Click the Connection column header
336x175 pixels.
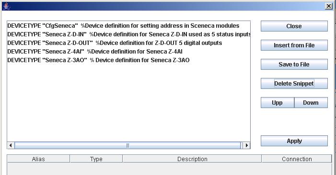297,159
